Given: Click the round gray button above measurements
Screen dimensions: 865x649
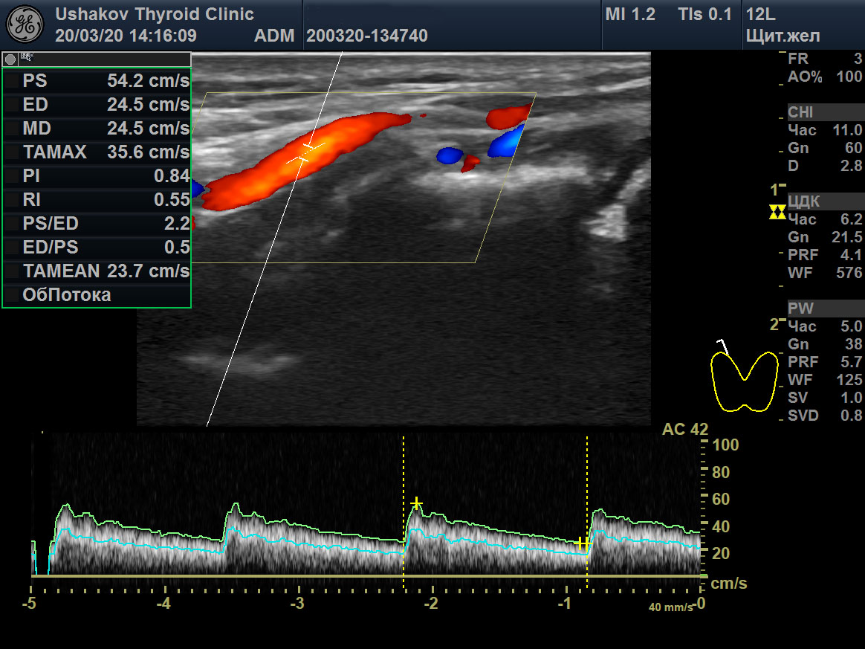Looking at the screenshot, I should [10, 59].
